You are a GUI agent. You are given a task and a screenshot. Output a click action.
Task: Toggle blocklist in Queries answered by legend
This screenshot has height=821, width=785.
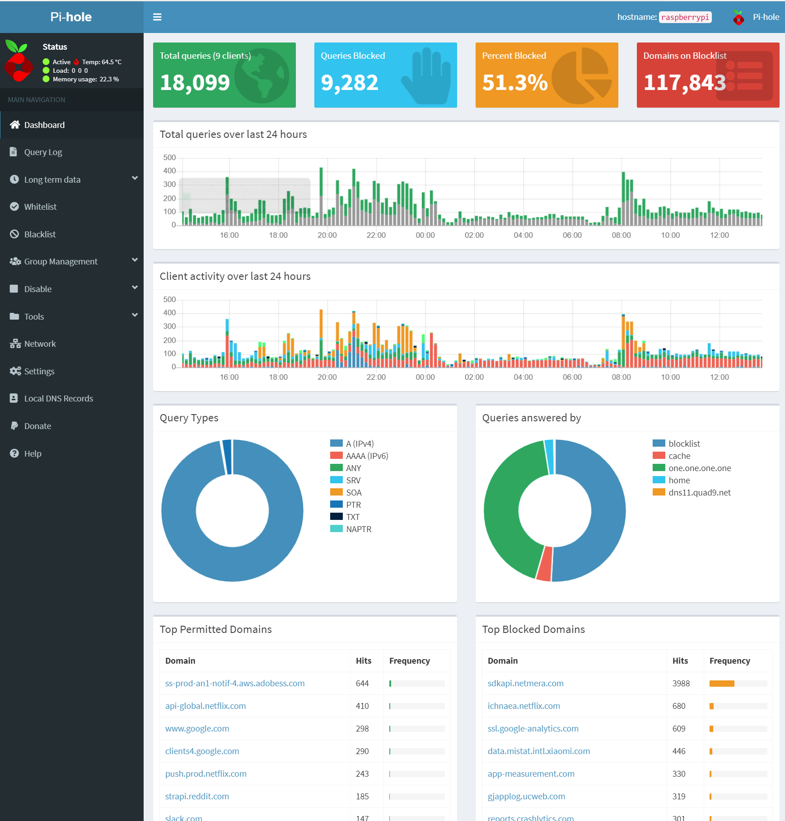point(676,444)
